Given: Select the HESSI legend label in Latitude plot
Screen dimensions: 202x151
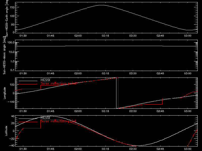Looking at the screenshot, I should (x=45, y=118).
